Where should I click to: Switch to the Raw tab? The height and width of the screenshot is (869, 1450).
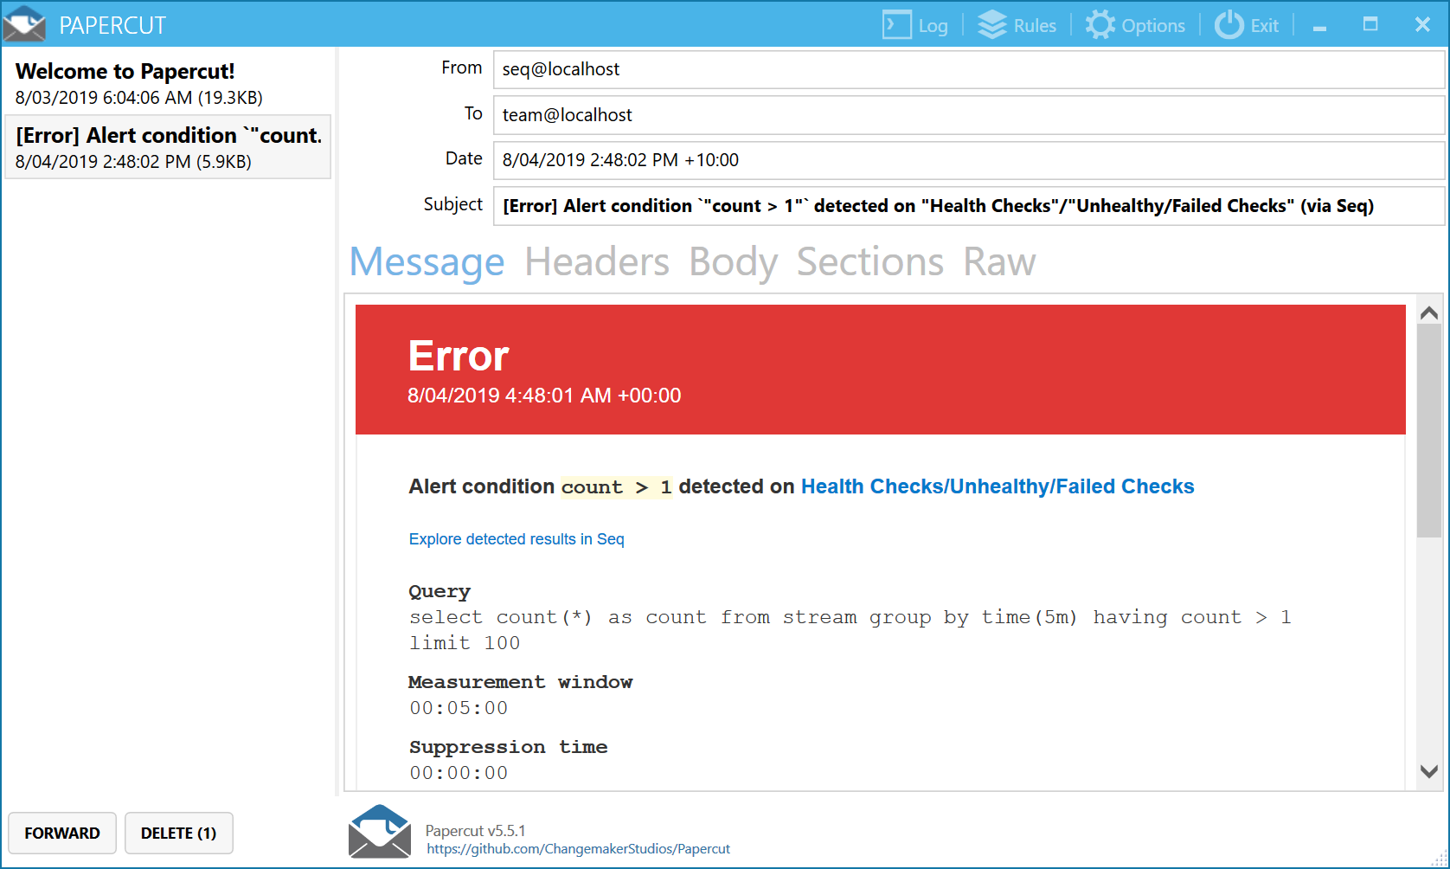(999, 261)
